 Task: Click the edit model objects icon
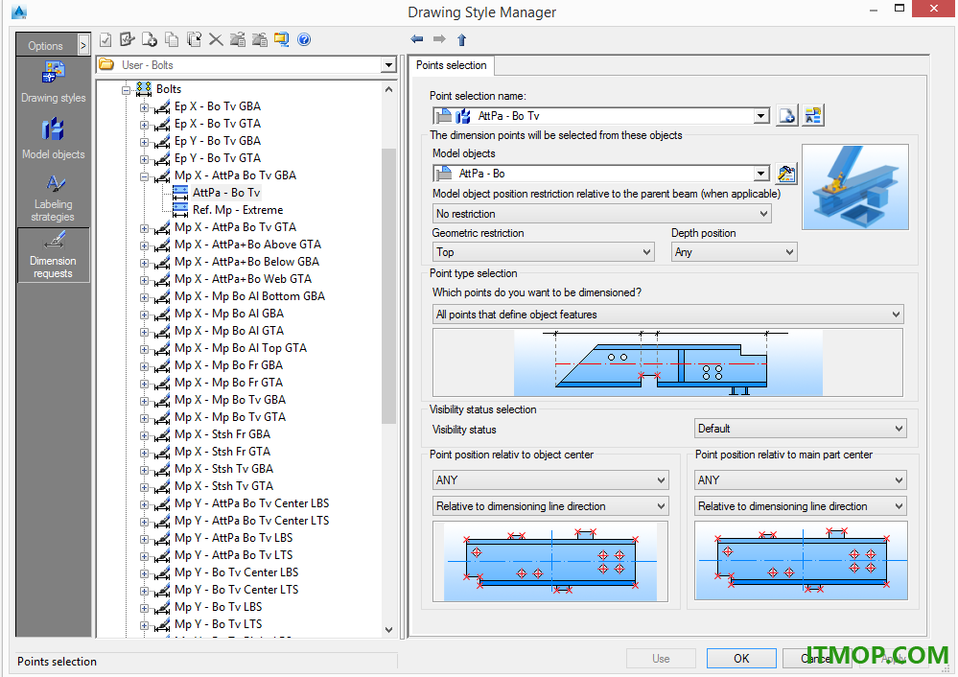click(x=786, y=174)
